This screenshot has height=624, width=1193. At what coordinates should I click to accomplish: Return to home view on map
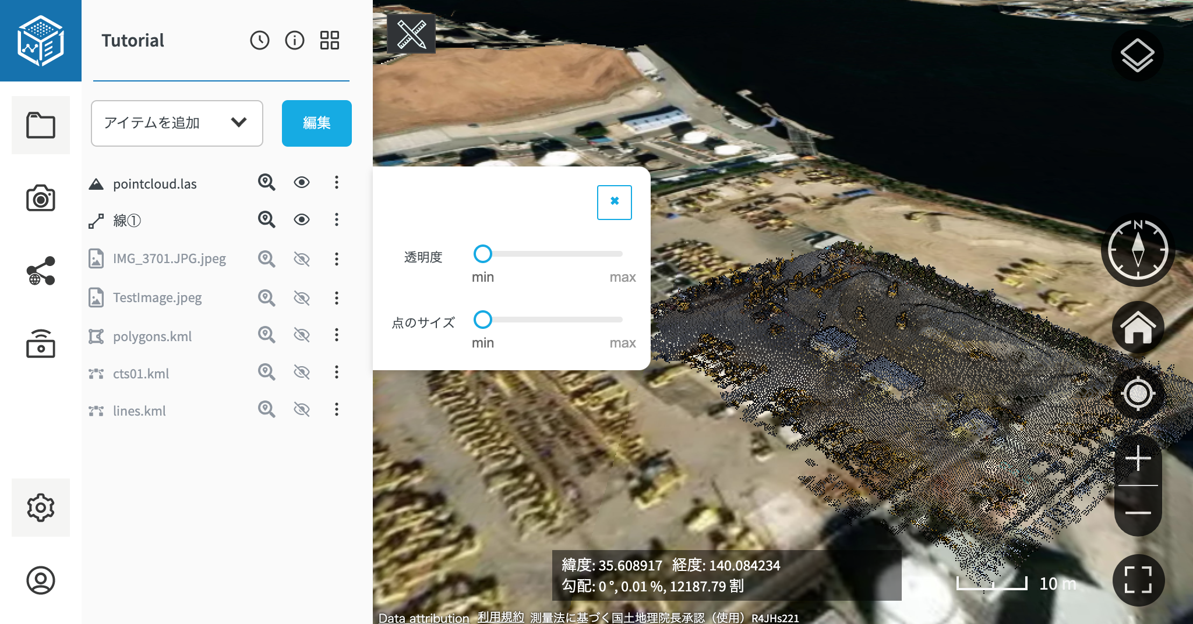pyautogui.click(x=1138, y=328)
